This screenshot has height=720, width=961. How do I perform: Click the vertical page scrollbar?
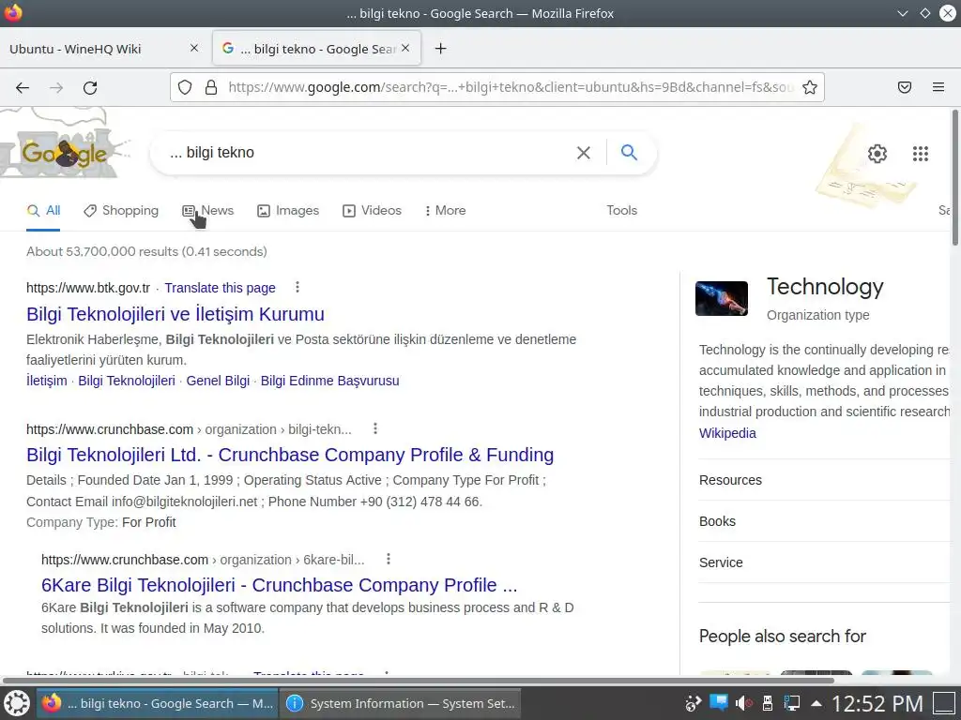[x=954, y=177]
